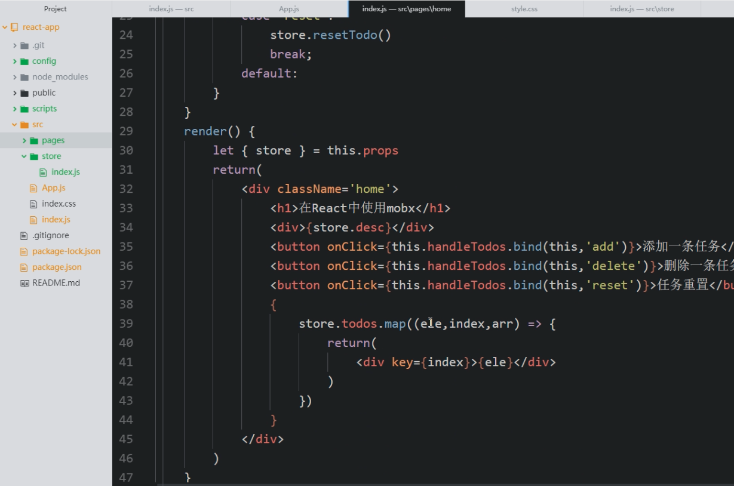Collapse the react-app root folder
Viewport: 734px width, 486px height.
5,27
